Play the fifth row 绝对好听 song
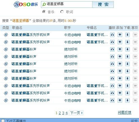Viewport: 139px width, 122px height. pos(112,64)
